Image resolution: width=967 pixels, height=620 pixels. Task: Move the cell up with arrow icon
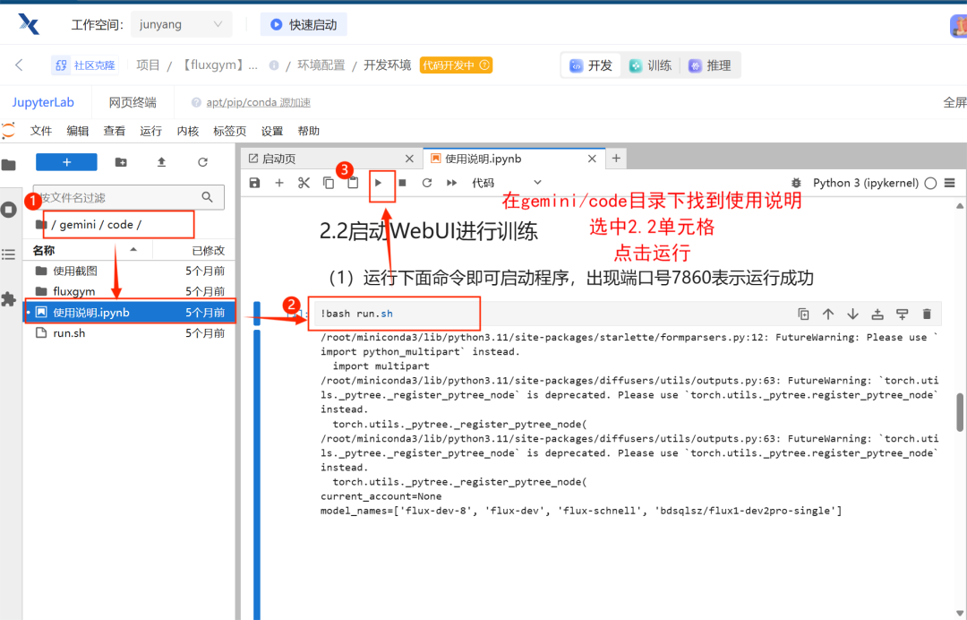click(x=828, y=314)
